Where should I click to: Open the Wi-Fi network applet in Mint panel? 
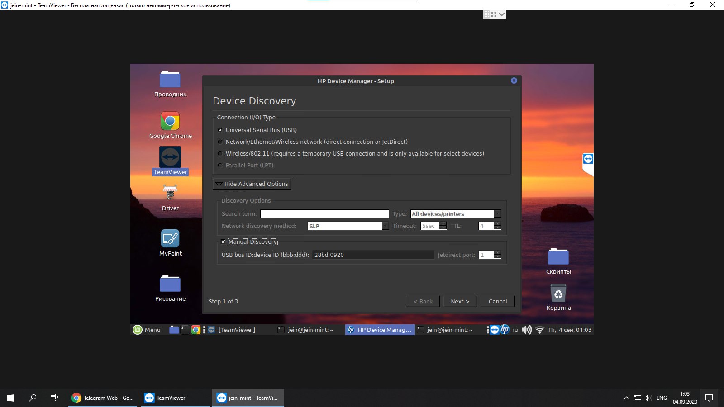point(539,330)
